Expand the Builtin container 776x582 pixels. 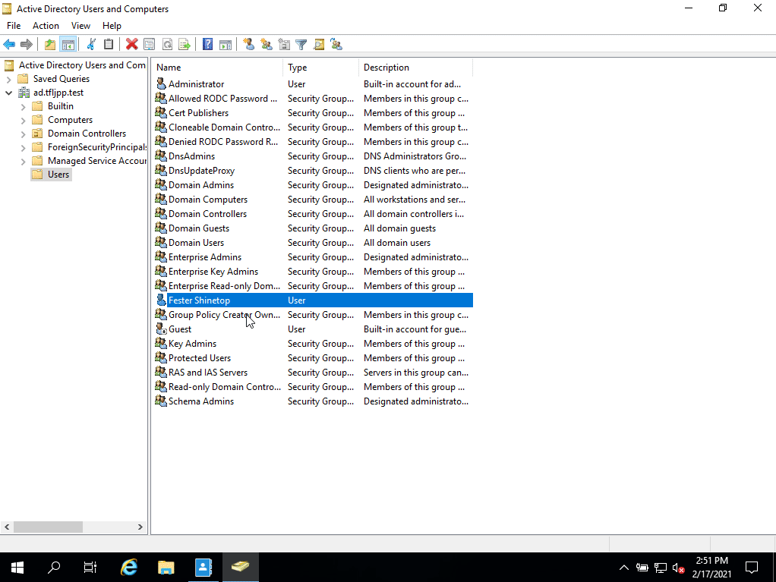click(24, 106)
